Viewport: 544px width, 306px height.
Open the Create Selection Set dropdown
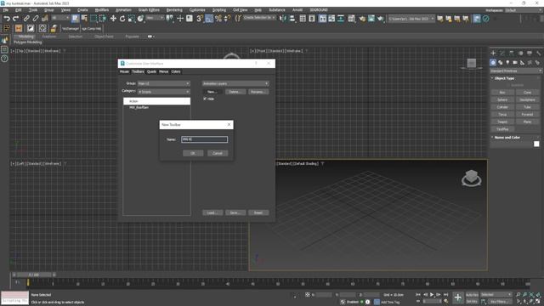[259, 17]
